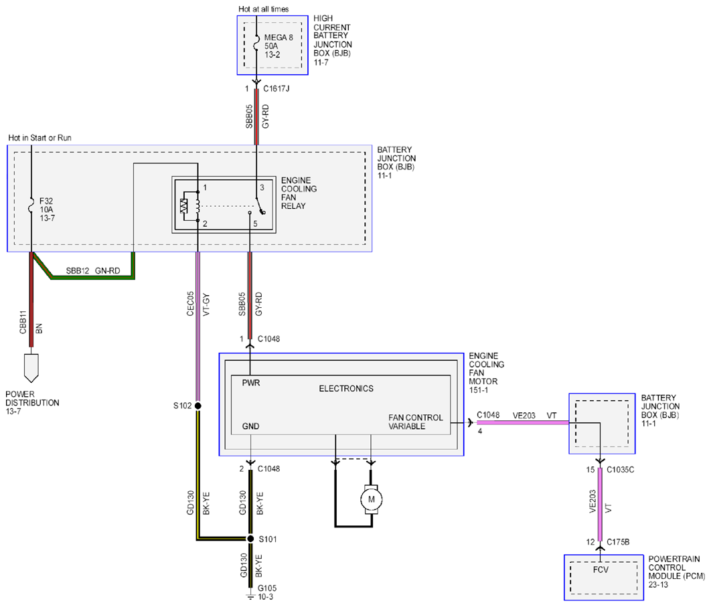
Task: Click the "C1048" label beside the VE203 wire
Action: coord(488,415)
